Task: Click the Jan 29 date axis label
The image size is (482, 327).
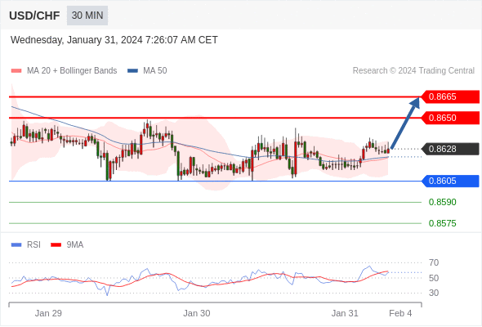Action: (48, 313)
